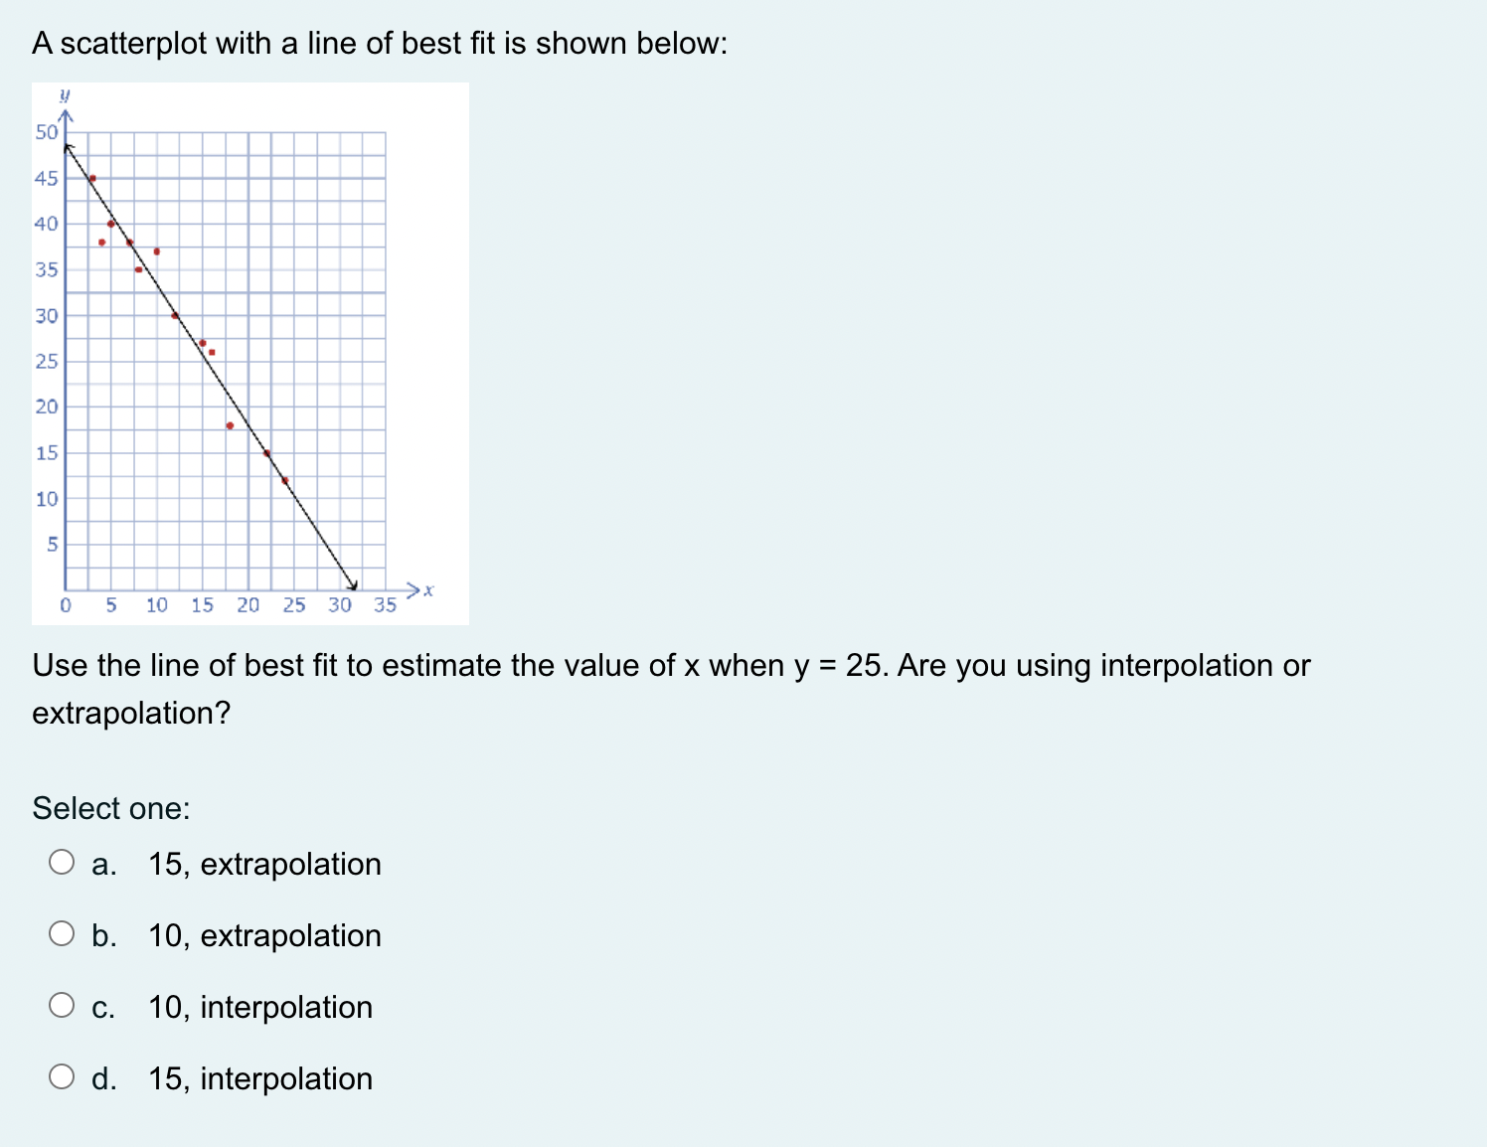Screen dimensions: 1487x1147
Task: Select the answer "15, extrapolation"
Action: pos(263,865)
